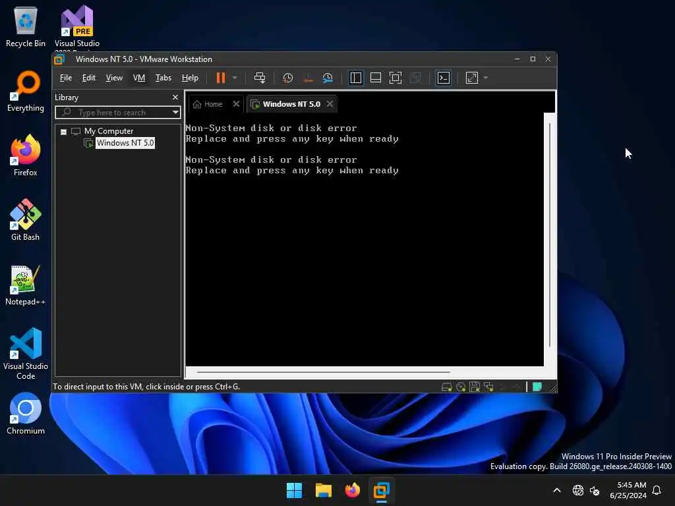Toggle the thumbnail bar view

pyautogui.click(x=375, y=78)
